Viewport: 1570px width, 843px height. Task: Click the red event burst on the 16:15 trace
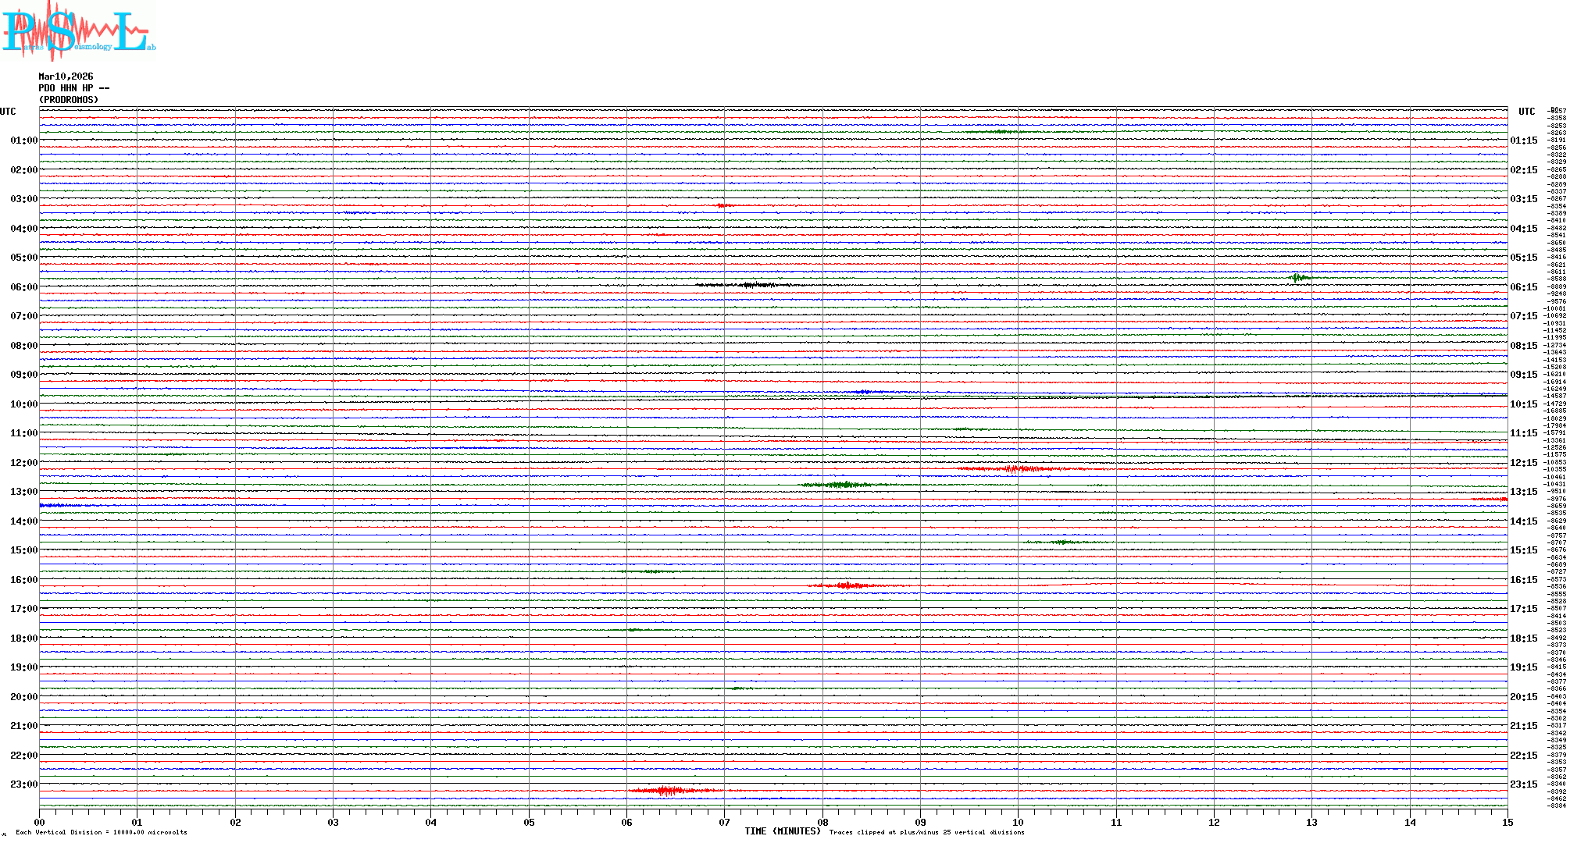click(846, 585)
